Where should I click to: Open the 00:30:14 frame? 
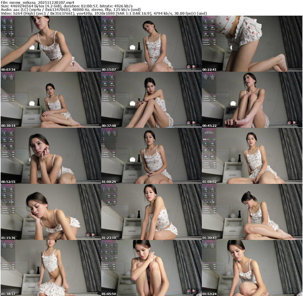tap(51, 100)
